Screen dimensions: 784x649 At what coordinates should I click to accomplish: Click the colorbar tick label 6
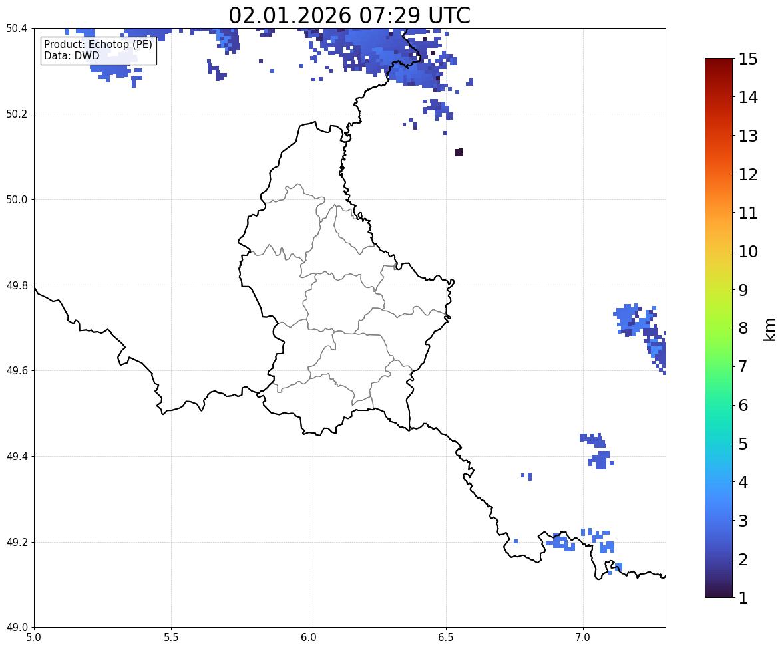(743, 405)
